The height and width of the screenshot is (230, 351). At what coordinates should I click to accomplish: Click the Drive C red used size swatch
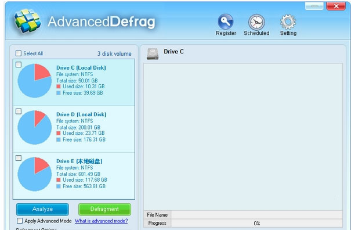click(x=59, y=87)
